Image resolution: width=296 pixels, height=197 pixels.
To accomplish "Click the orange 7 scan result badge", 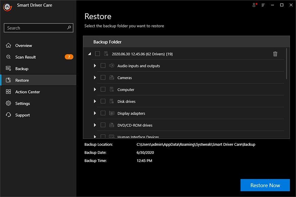I will (x=69, y=57).
